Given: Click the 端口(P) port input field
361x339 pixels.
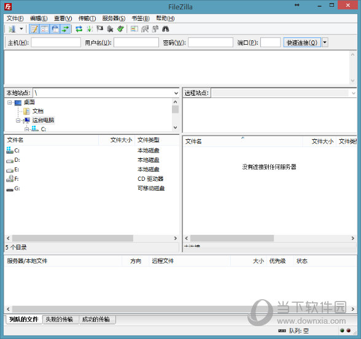Looking at the screenshot, I should tap(270, 42).
